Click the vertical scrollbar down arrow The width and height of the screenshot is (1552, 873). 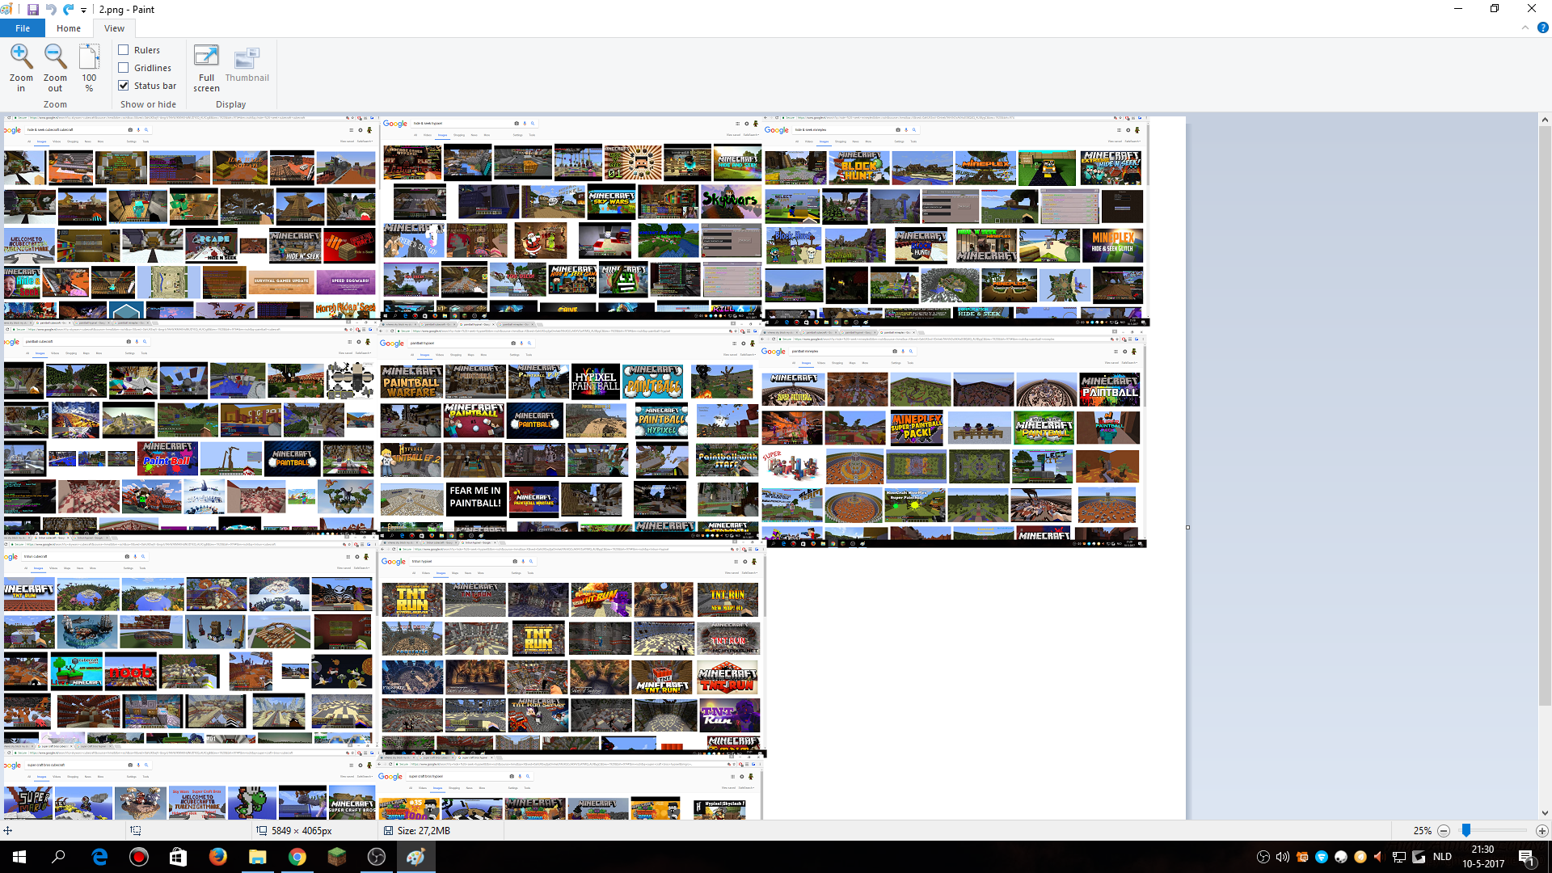tap(1545, 813)
